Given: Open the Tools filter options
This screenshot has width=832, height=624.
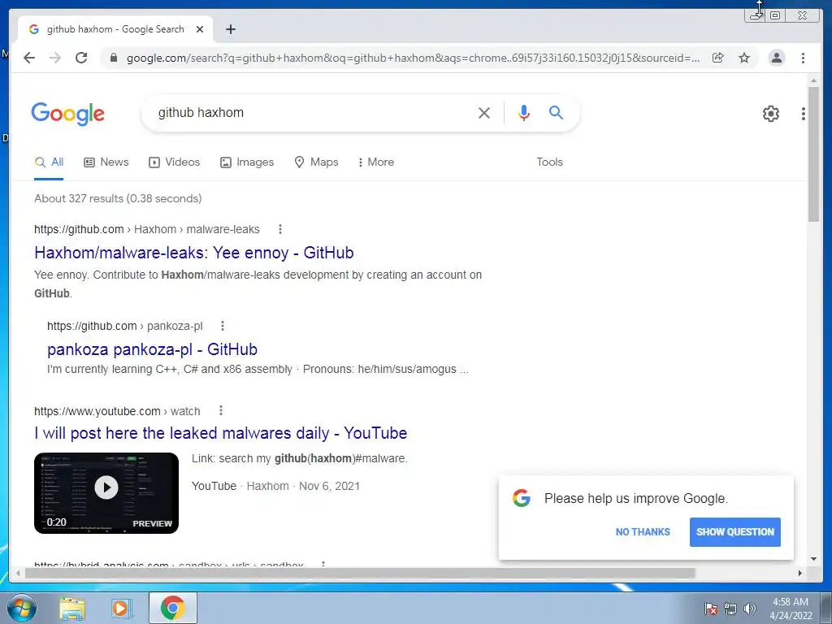Looking at the screenshot, I should pos(549,162).
